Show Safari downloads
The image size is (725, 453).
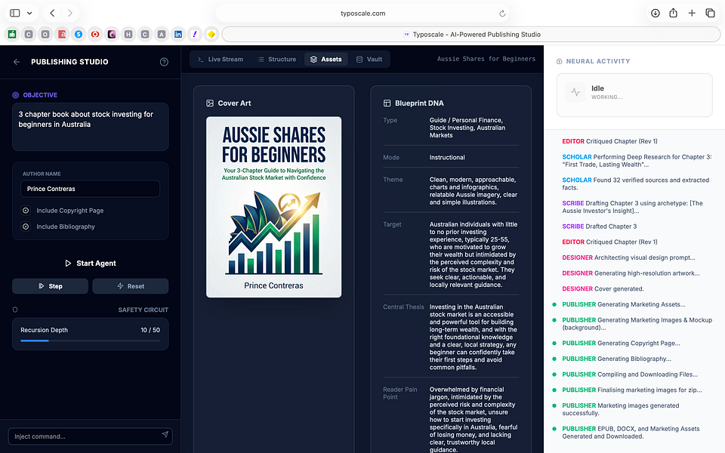pyautogui.click(x=656, y=13)
